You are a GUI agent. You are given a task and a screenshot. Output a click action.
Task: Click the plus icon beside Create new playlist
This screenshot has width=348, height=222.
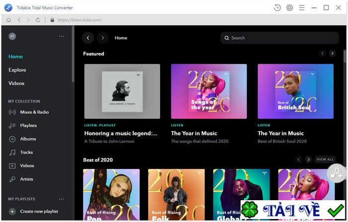tap(12, 211)
